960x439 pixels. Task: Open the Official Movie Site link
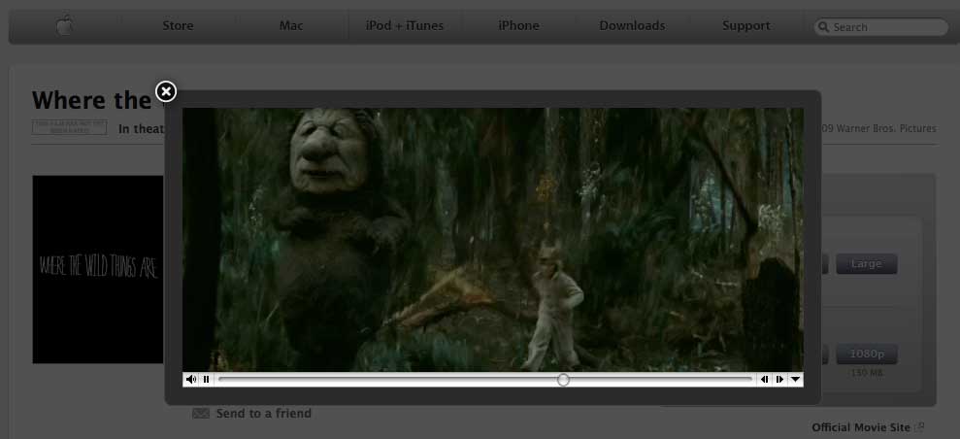click(861, 427)
